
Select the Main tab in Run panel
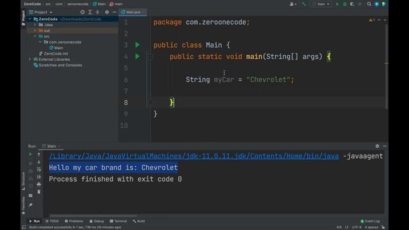[x=51, y=146]
